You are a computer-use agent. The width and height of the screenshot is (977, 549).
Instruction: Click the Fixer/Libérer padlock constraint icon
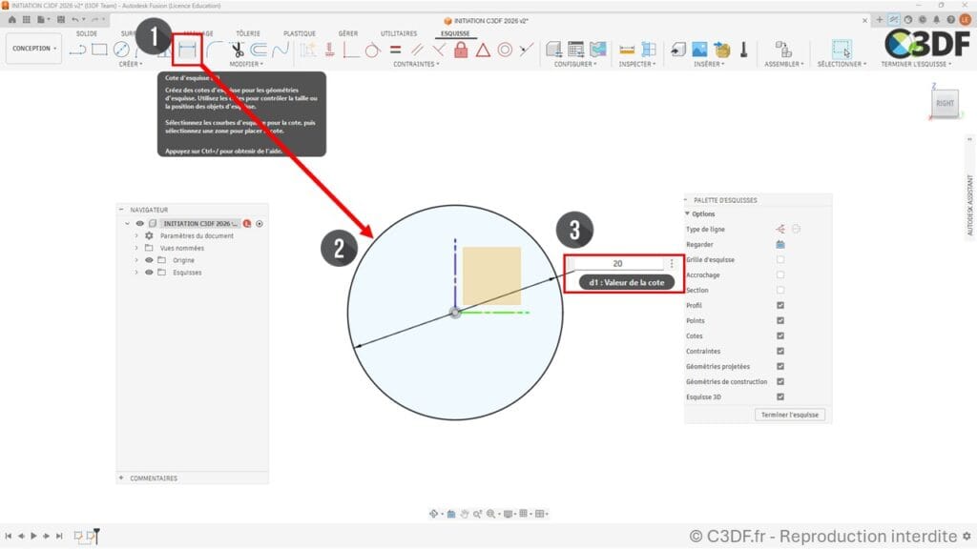461,50
